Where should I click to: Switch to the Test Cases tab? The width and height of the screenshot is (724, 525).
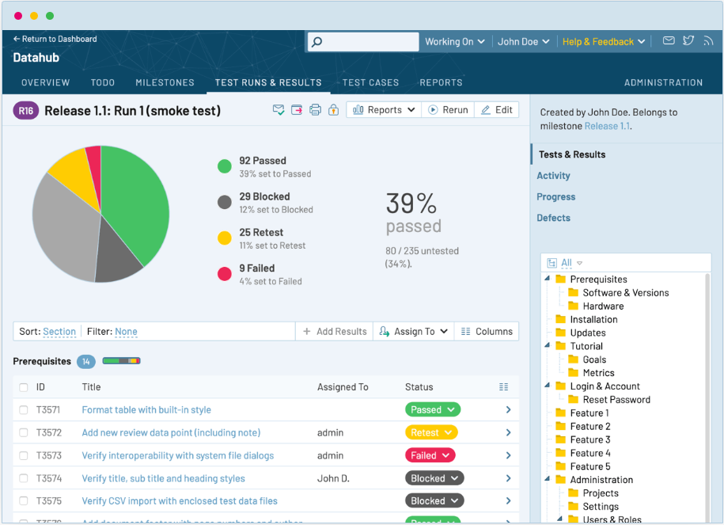click(370, 82)
